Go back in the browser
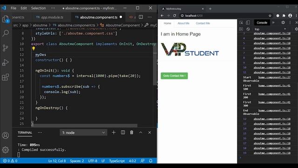The image size is (298, 168). click(162, 15)
